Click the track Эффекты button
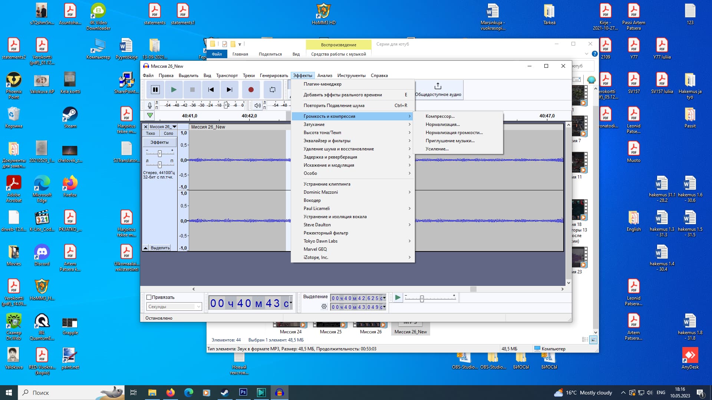712x400 pixels. 159,142
